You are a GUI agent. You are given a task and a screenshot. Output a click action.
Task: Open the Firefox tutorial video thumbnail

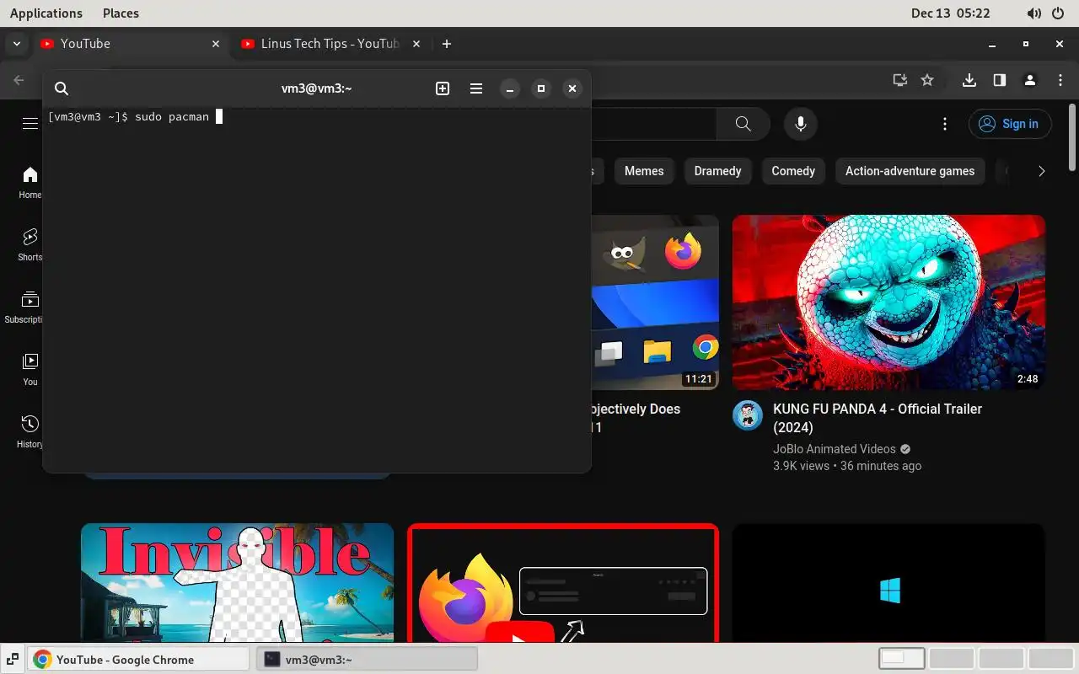[563, 583]
